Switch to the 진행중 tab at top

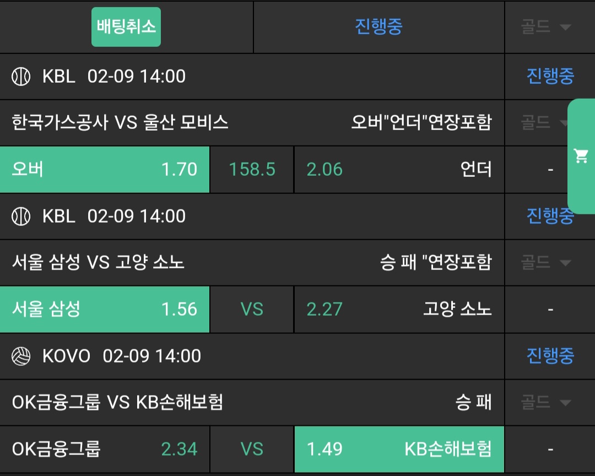378,27
